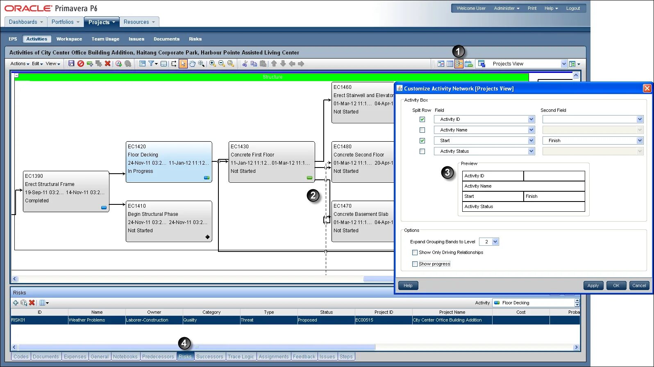The image size is (654, 367).
Task: Uncheck Split Row for Activity ID
Action: click(x=422, y=120)
